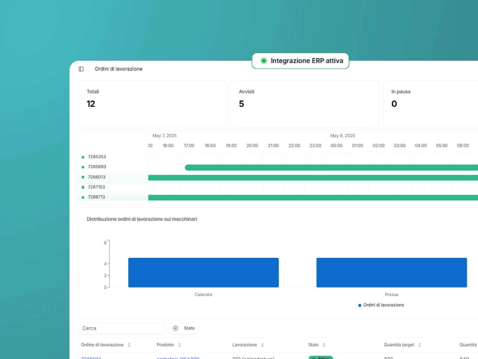Viewport: 478px width, 359px height.
Task: Click green status dot of order 7265353
Action: (83, 157)
